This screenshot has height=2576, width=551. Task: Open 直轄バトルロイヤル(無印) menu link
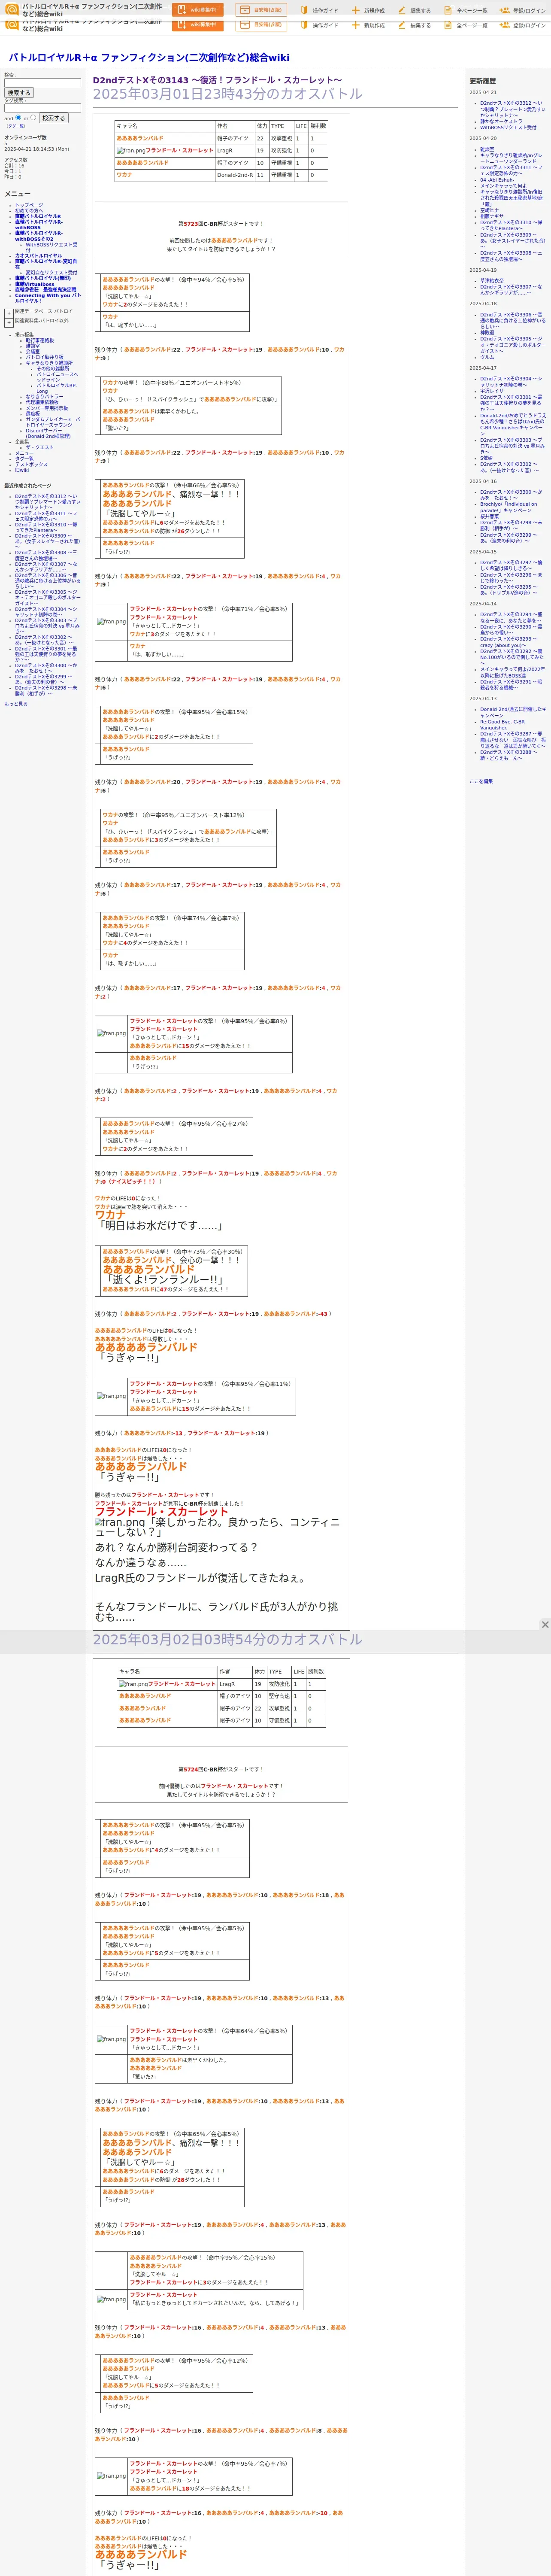(x=43, y=278)
